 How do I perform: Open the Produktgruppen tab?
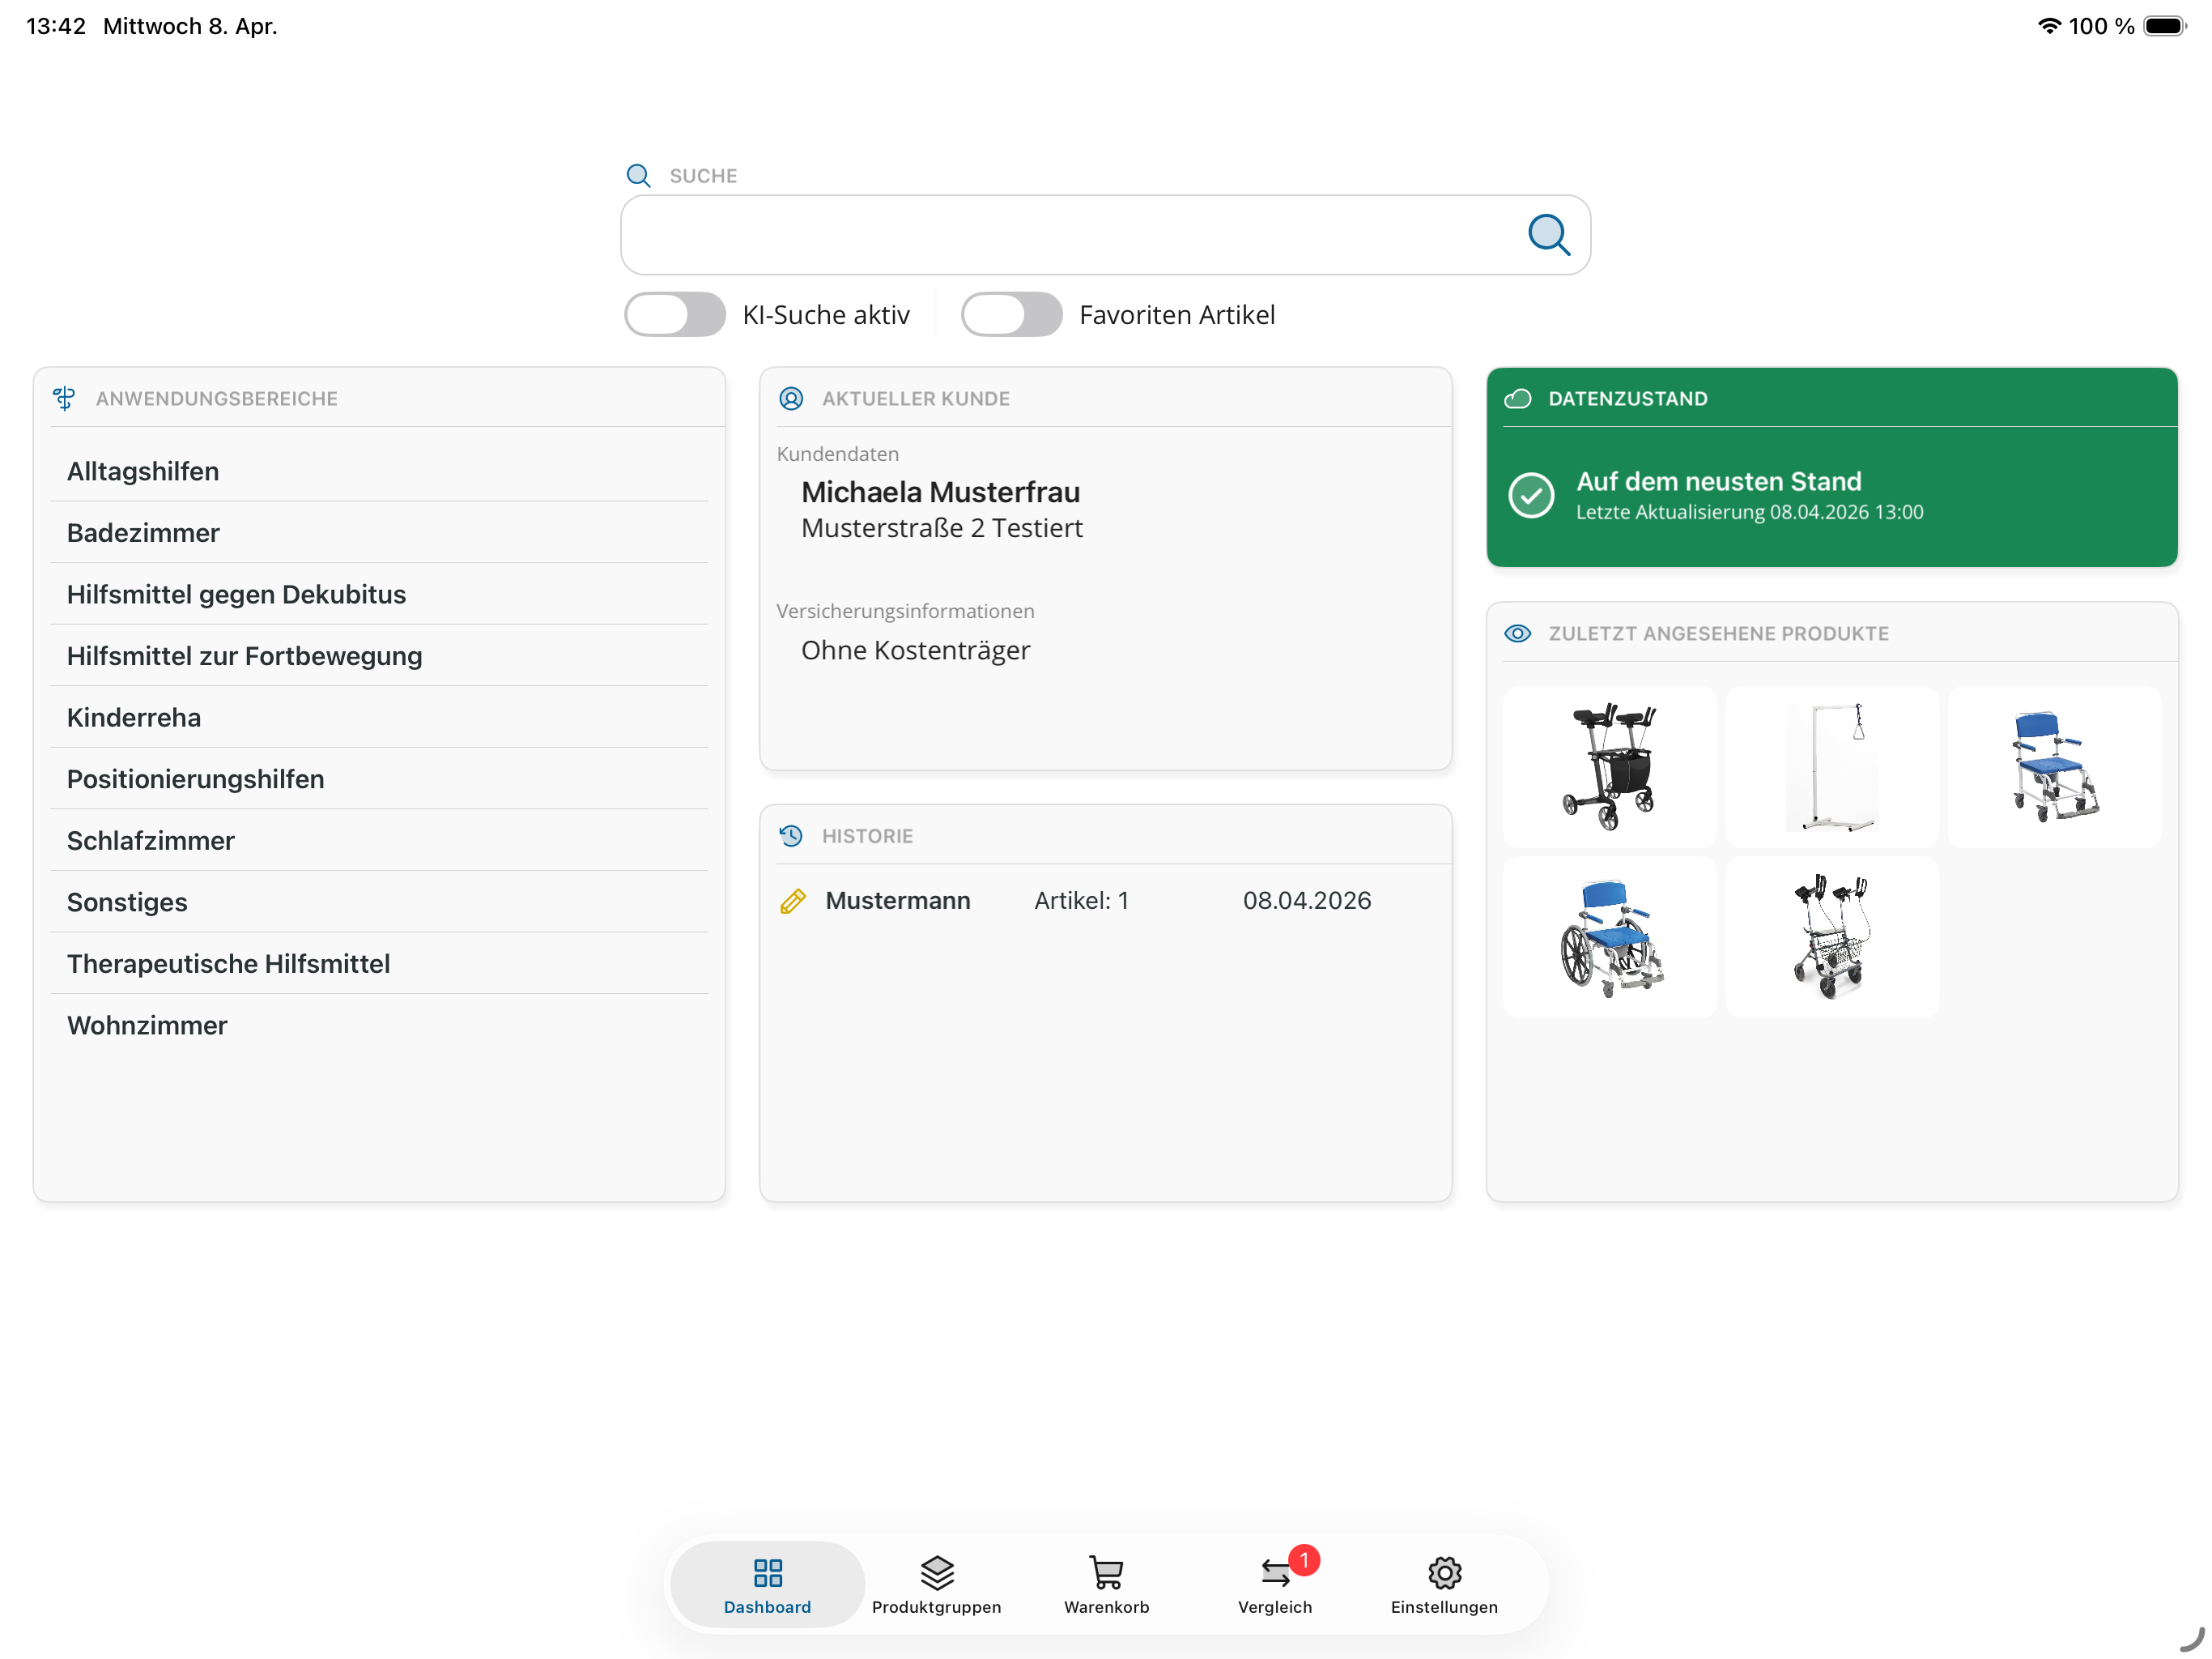[x=936, y=1585]
